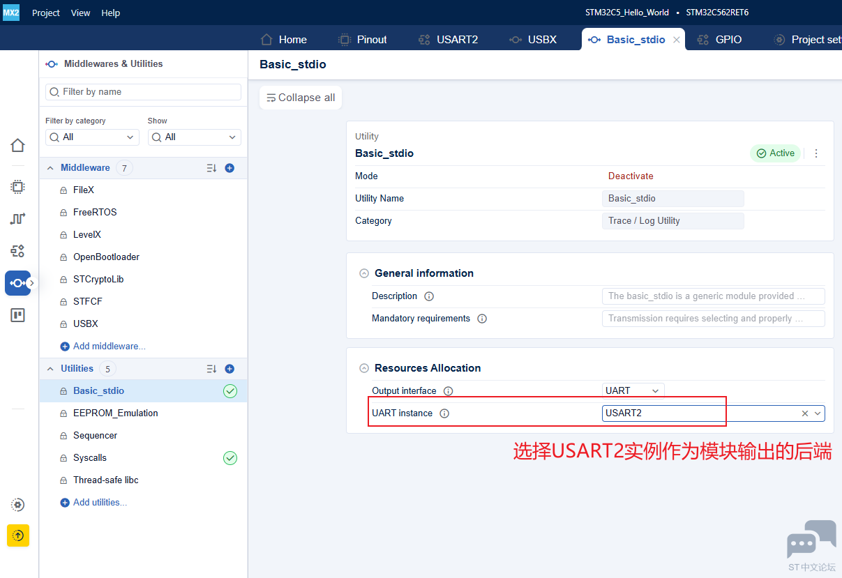Open Output interface UART dropdown
Screen dimensions: 842x578
(x=633, y=391)
